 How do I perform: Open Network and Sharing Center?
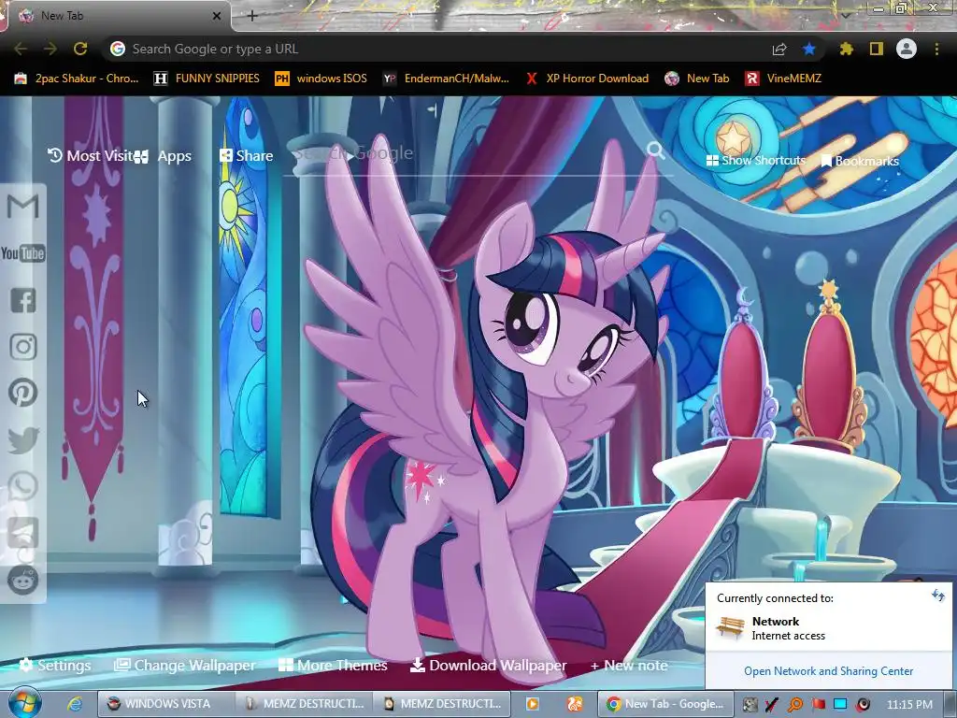pyautogui.click(x=828, y=671)
